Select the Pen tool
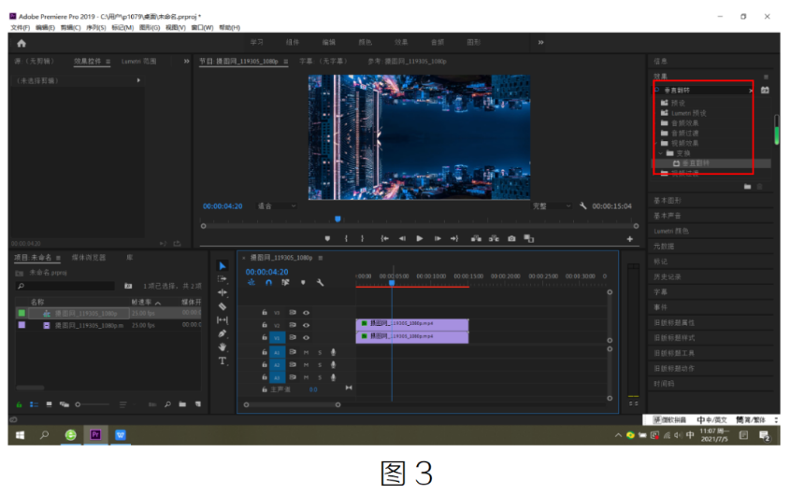The height and width of the screenshot is (495, 790). point(223,333)
